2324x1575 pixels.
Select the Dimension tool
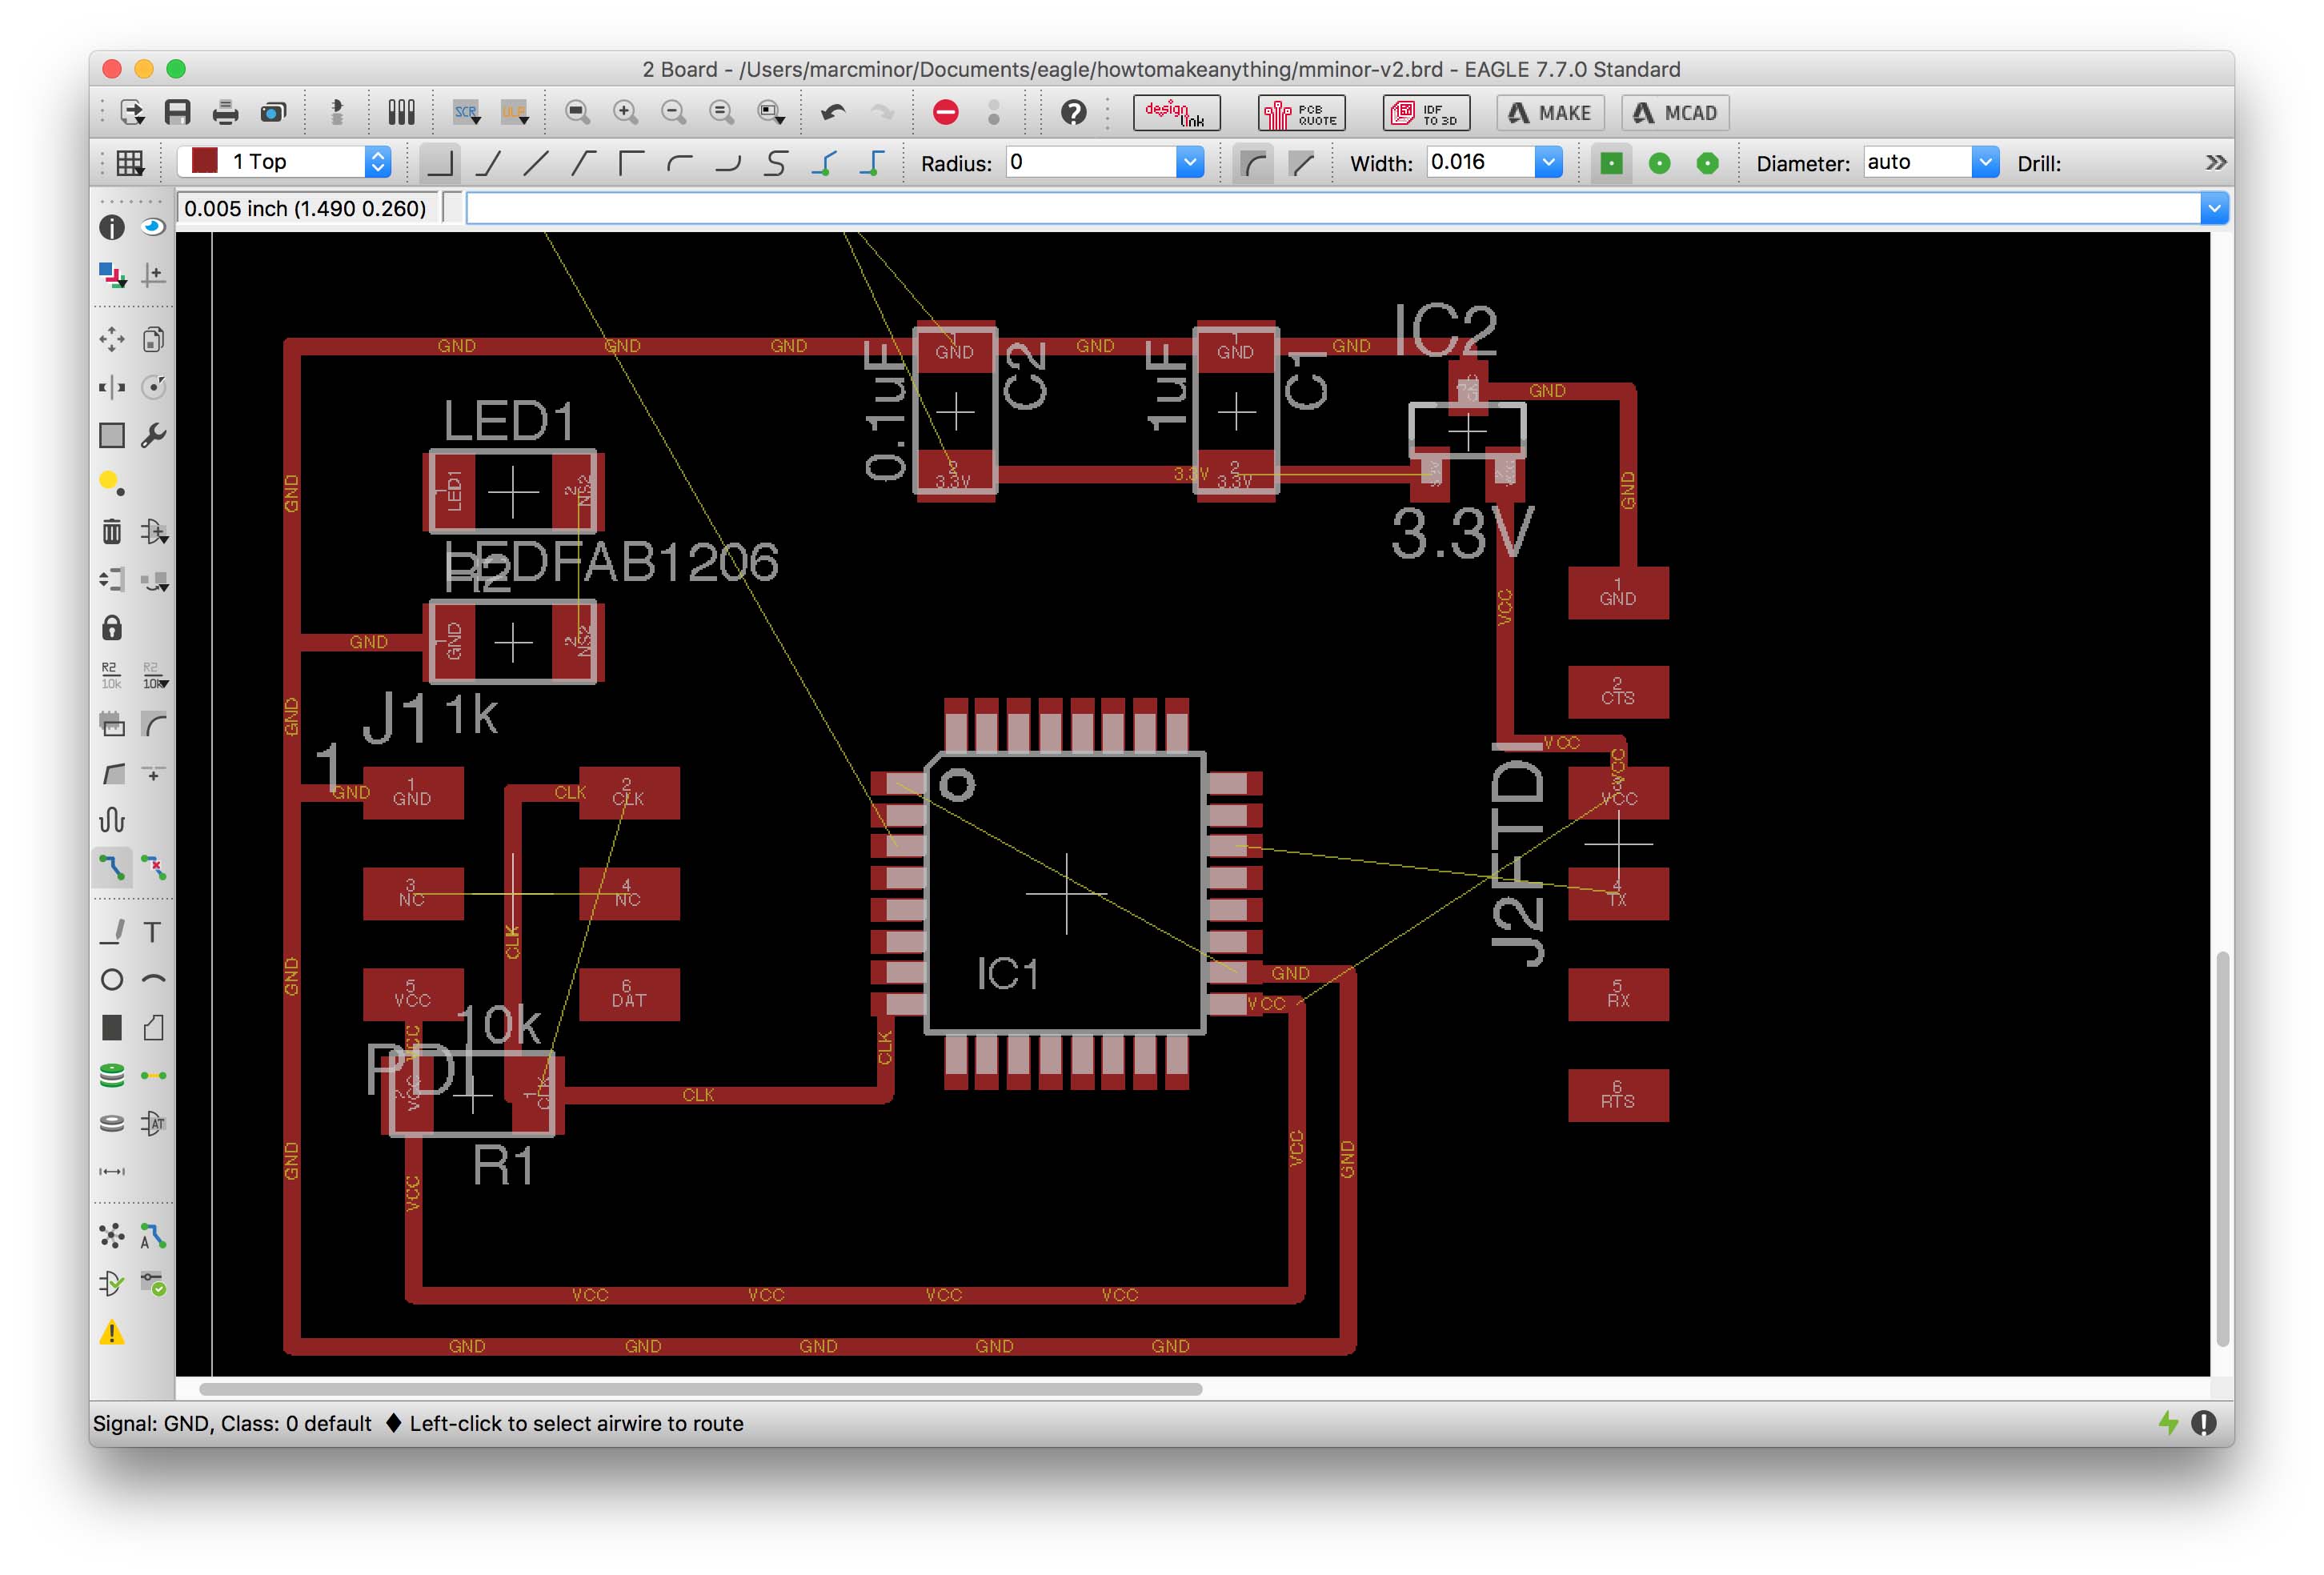point(112,1172)
